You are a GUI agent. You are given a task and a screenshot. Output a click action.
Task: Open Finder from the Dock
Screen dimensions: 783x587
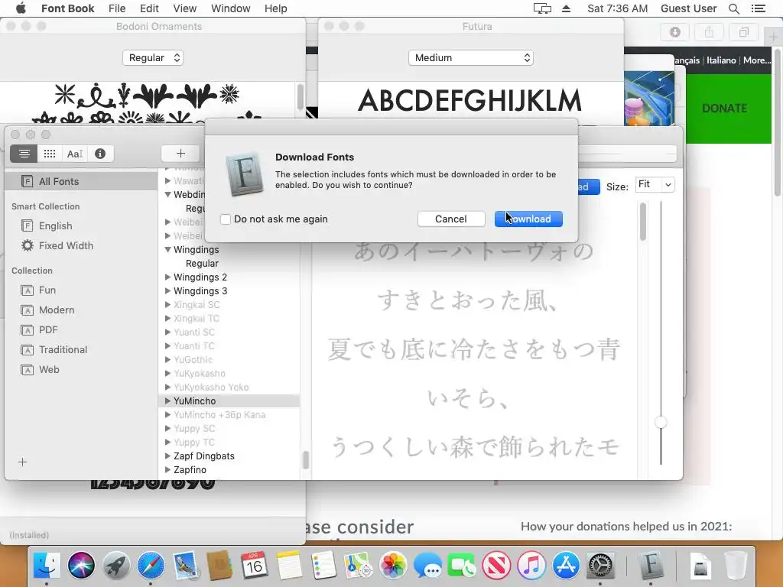(x=47, y=565)
